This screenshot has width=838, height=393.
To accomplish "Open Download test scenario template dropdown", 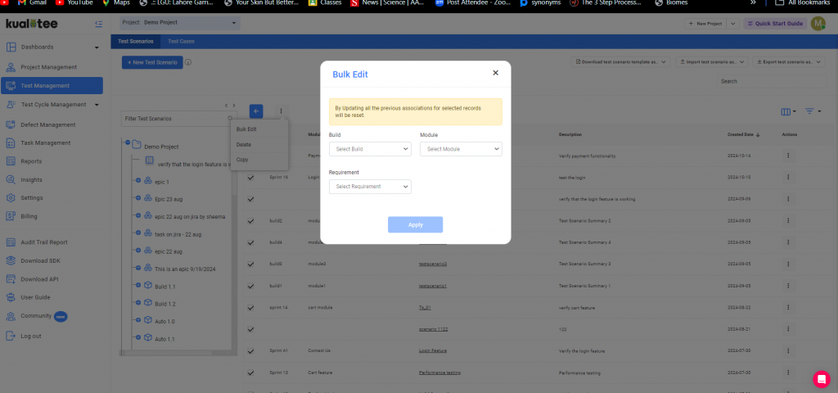I will [x=620, y=62].
